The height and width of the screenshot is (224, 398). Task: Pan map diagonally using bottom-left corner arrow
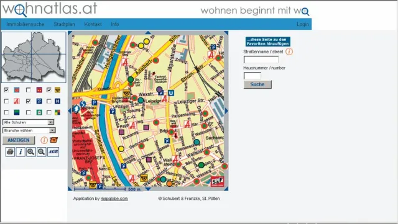(x=70, y=189)
